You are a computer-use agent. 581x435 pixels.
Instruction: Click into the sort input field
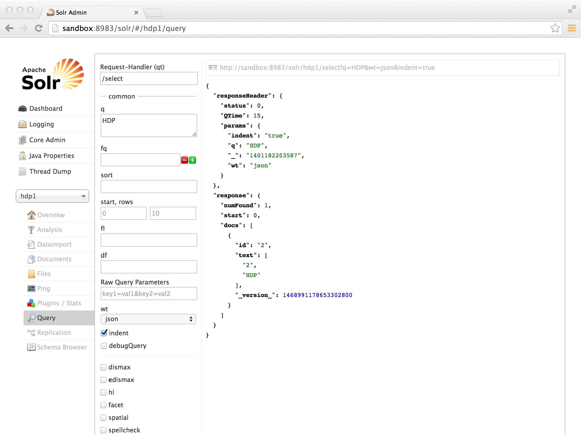149,187
